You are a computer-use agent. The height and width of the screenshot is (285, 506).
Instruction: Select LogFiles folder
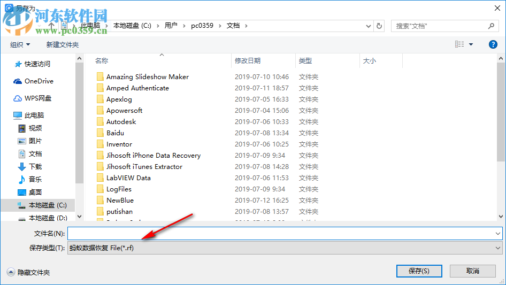pos(119,189)
